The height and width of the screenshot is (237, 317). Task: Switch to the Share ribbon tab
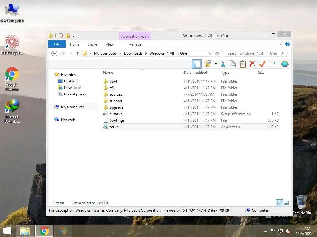[x=92, y=44]
